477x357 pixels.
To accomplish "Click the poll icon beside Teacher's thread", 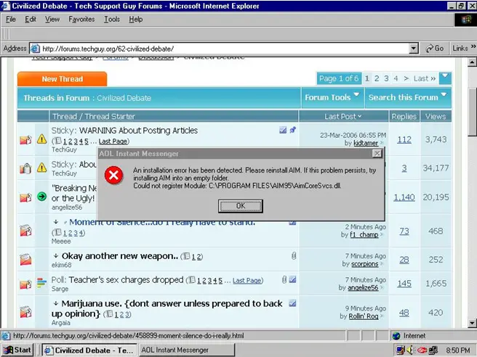I will [41, 282].
